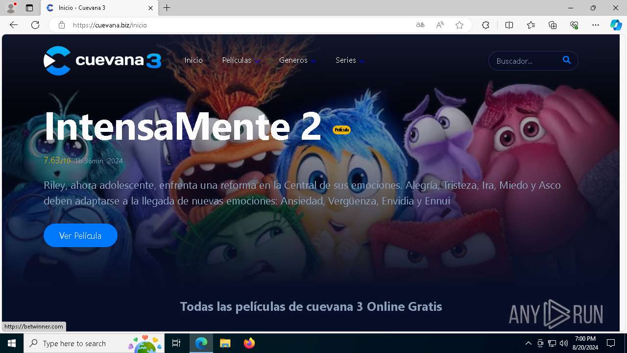
Task: Click the yellow Película badge
Action: click(341, 130)
